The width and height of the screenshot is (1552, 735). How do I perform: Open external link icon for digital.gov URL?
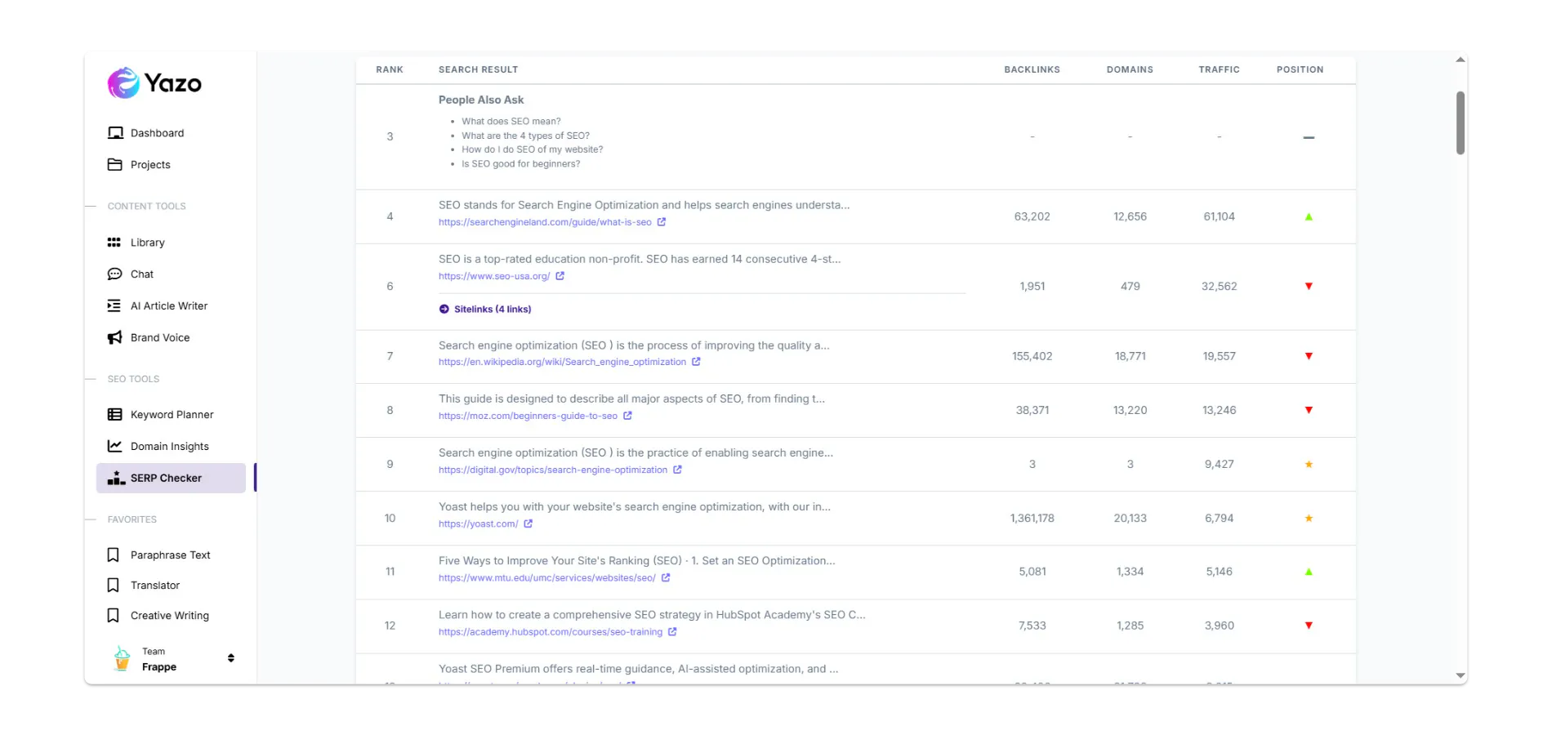tap(677, 470)
